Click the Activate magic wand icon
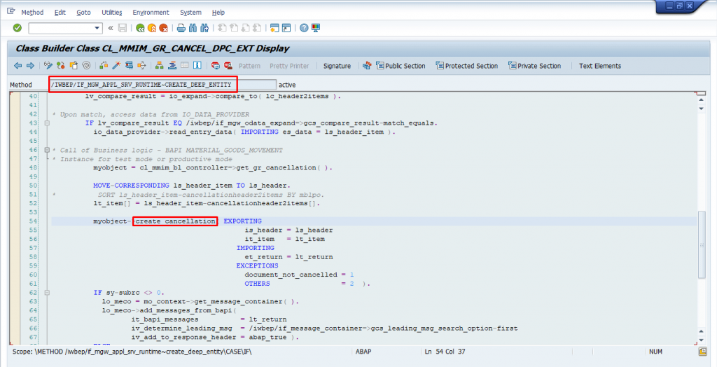This screenshot has width=717, height=367. coord(116,66)
